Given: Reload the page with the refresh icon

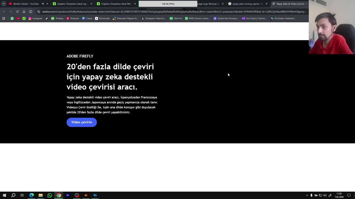Looking at the screenshot, I should click(17, 12).
